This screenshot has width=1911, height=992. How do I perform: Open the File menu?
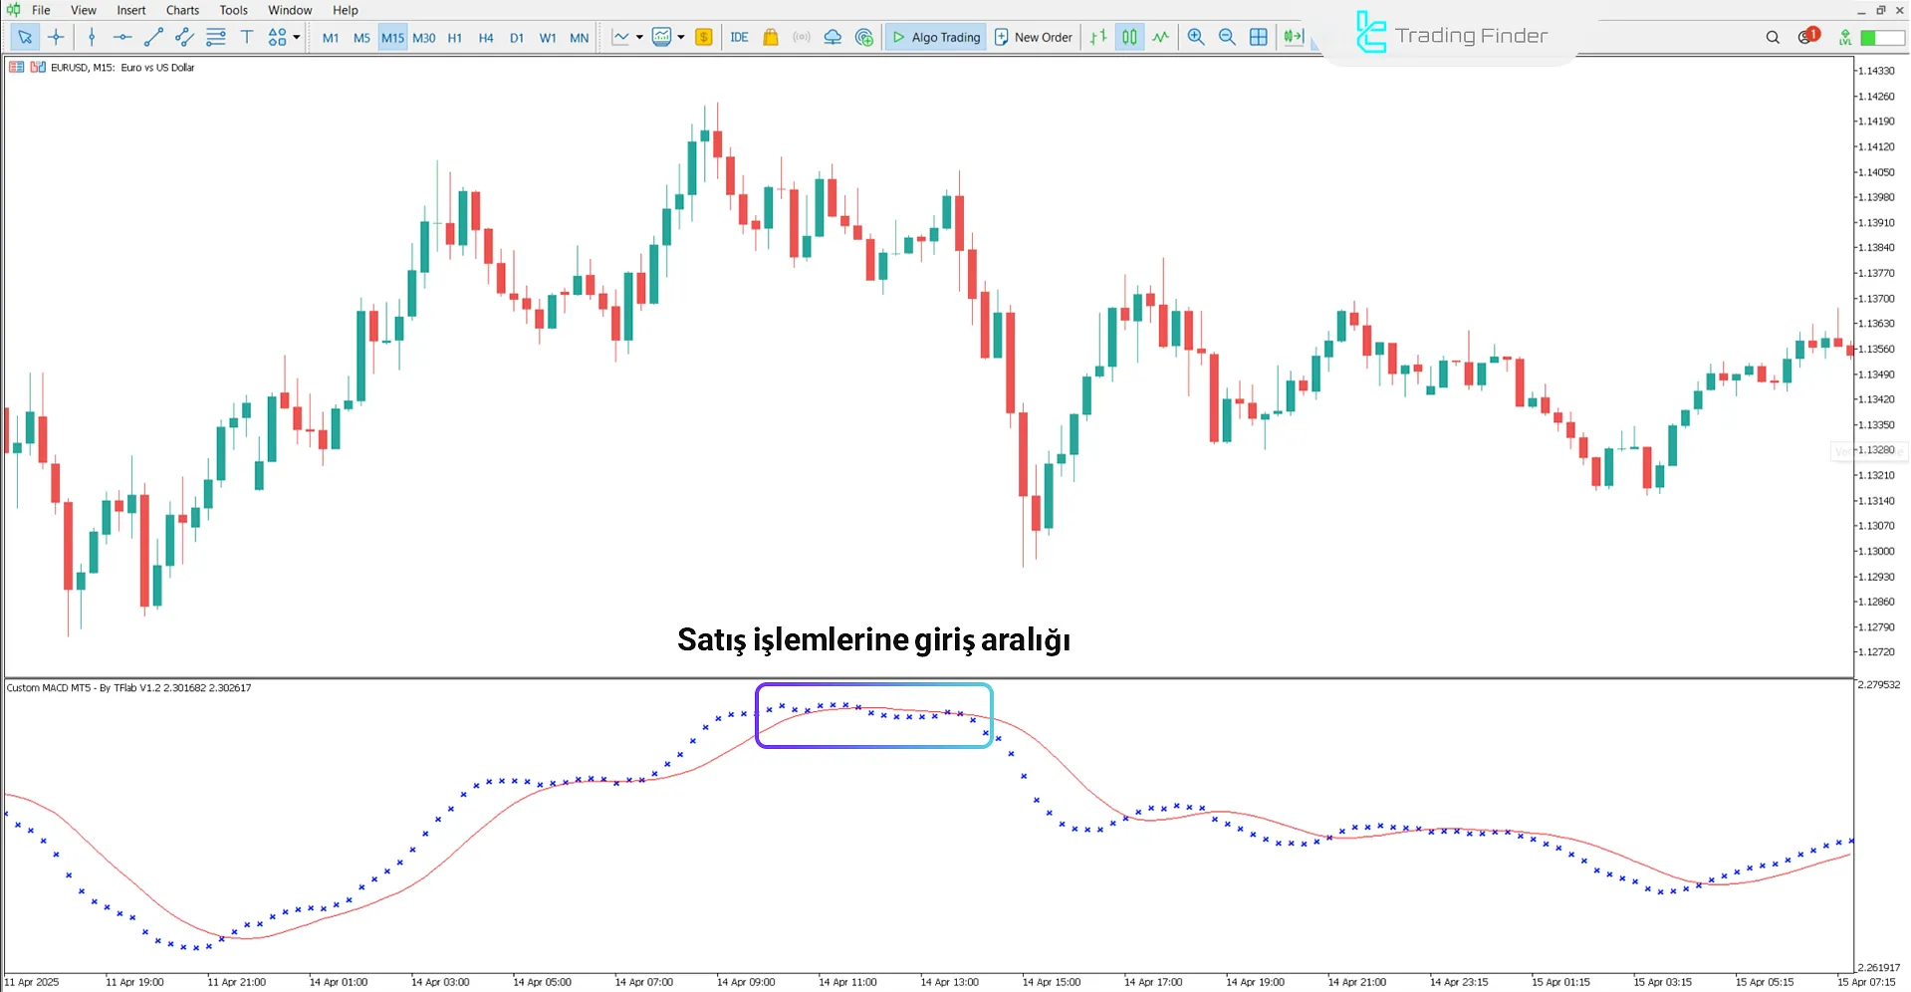tap(41, 10)
